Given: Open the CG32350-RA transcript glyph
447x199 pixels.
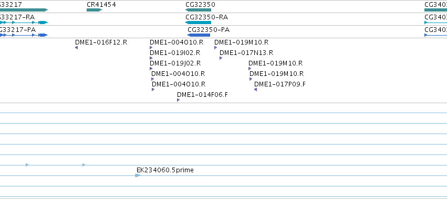Looking at the screenshot, I should click(x=198, y=23).
